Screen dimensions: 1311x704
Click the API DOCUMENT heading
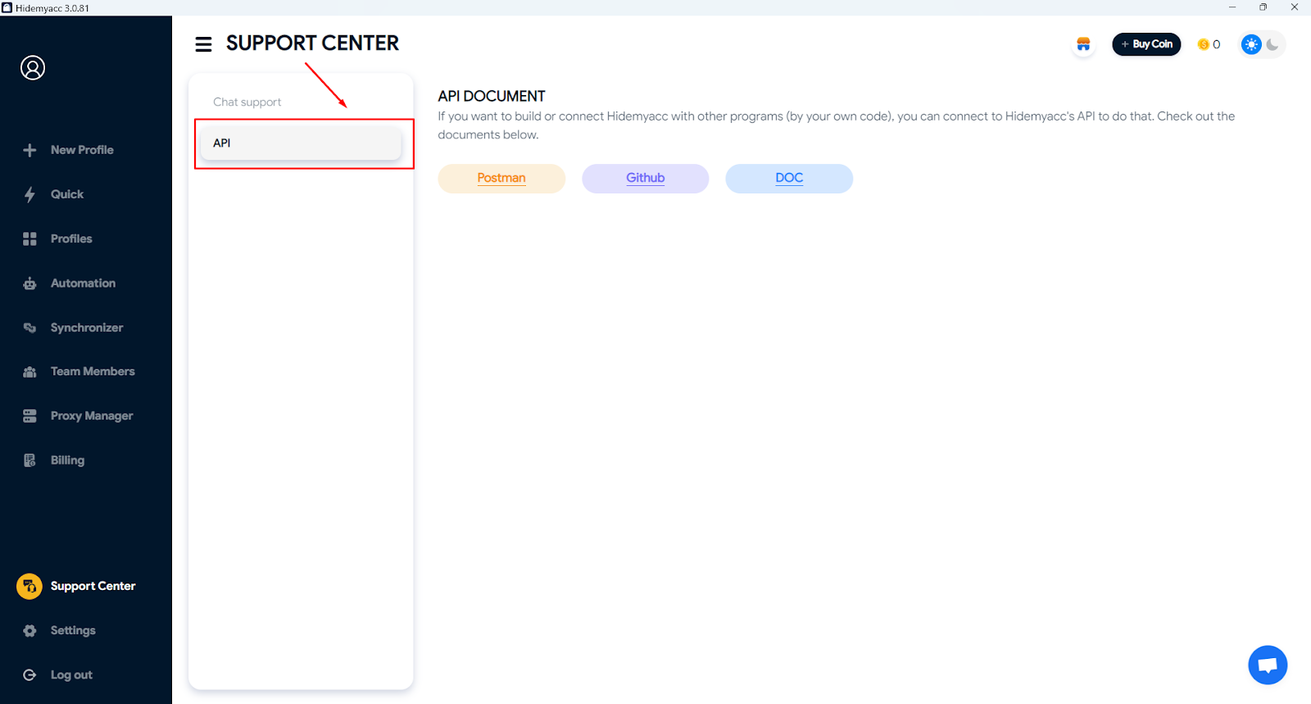(492, 97)
